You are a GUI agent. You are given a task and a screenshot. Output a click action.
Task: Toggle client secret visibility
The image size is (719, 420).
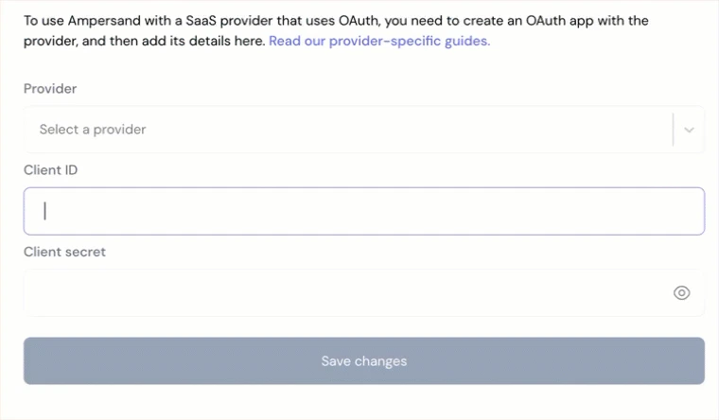pos(681,292)
